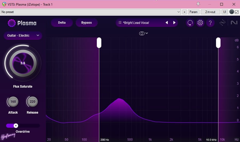Uncheck the plugin enable checkbox
The height and width of the screenshot is (142, 240).
coord(237,12)
